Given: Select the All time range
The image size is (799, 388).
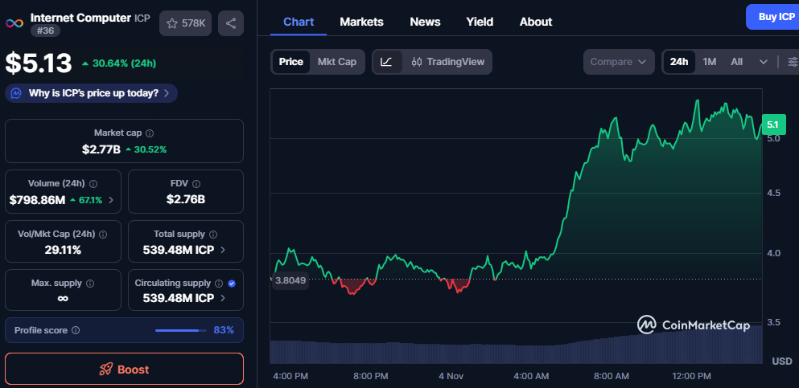Looking at the screenshot, I should (x=736, y=62).
